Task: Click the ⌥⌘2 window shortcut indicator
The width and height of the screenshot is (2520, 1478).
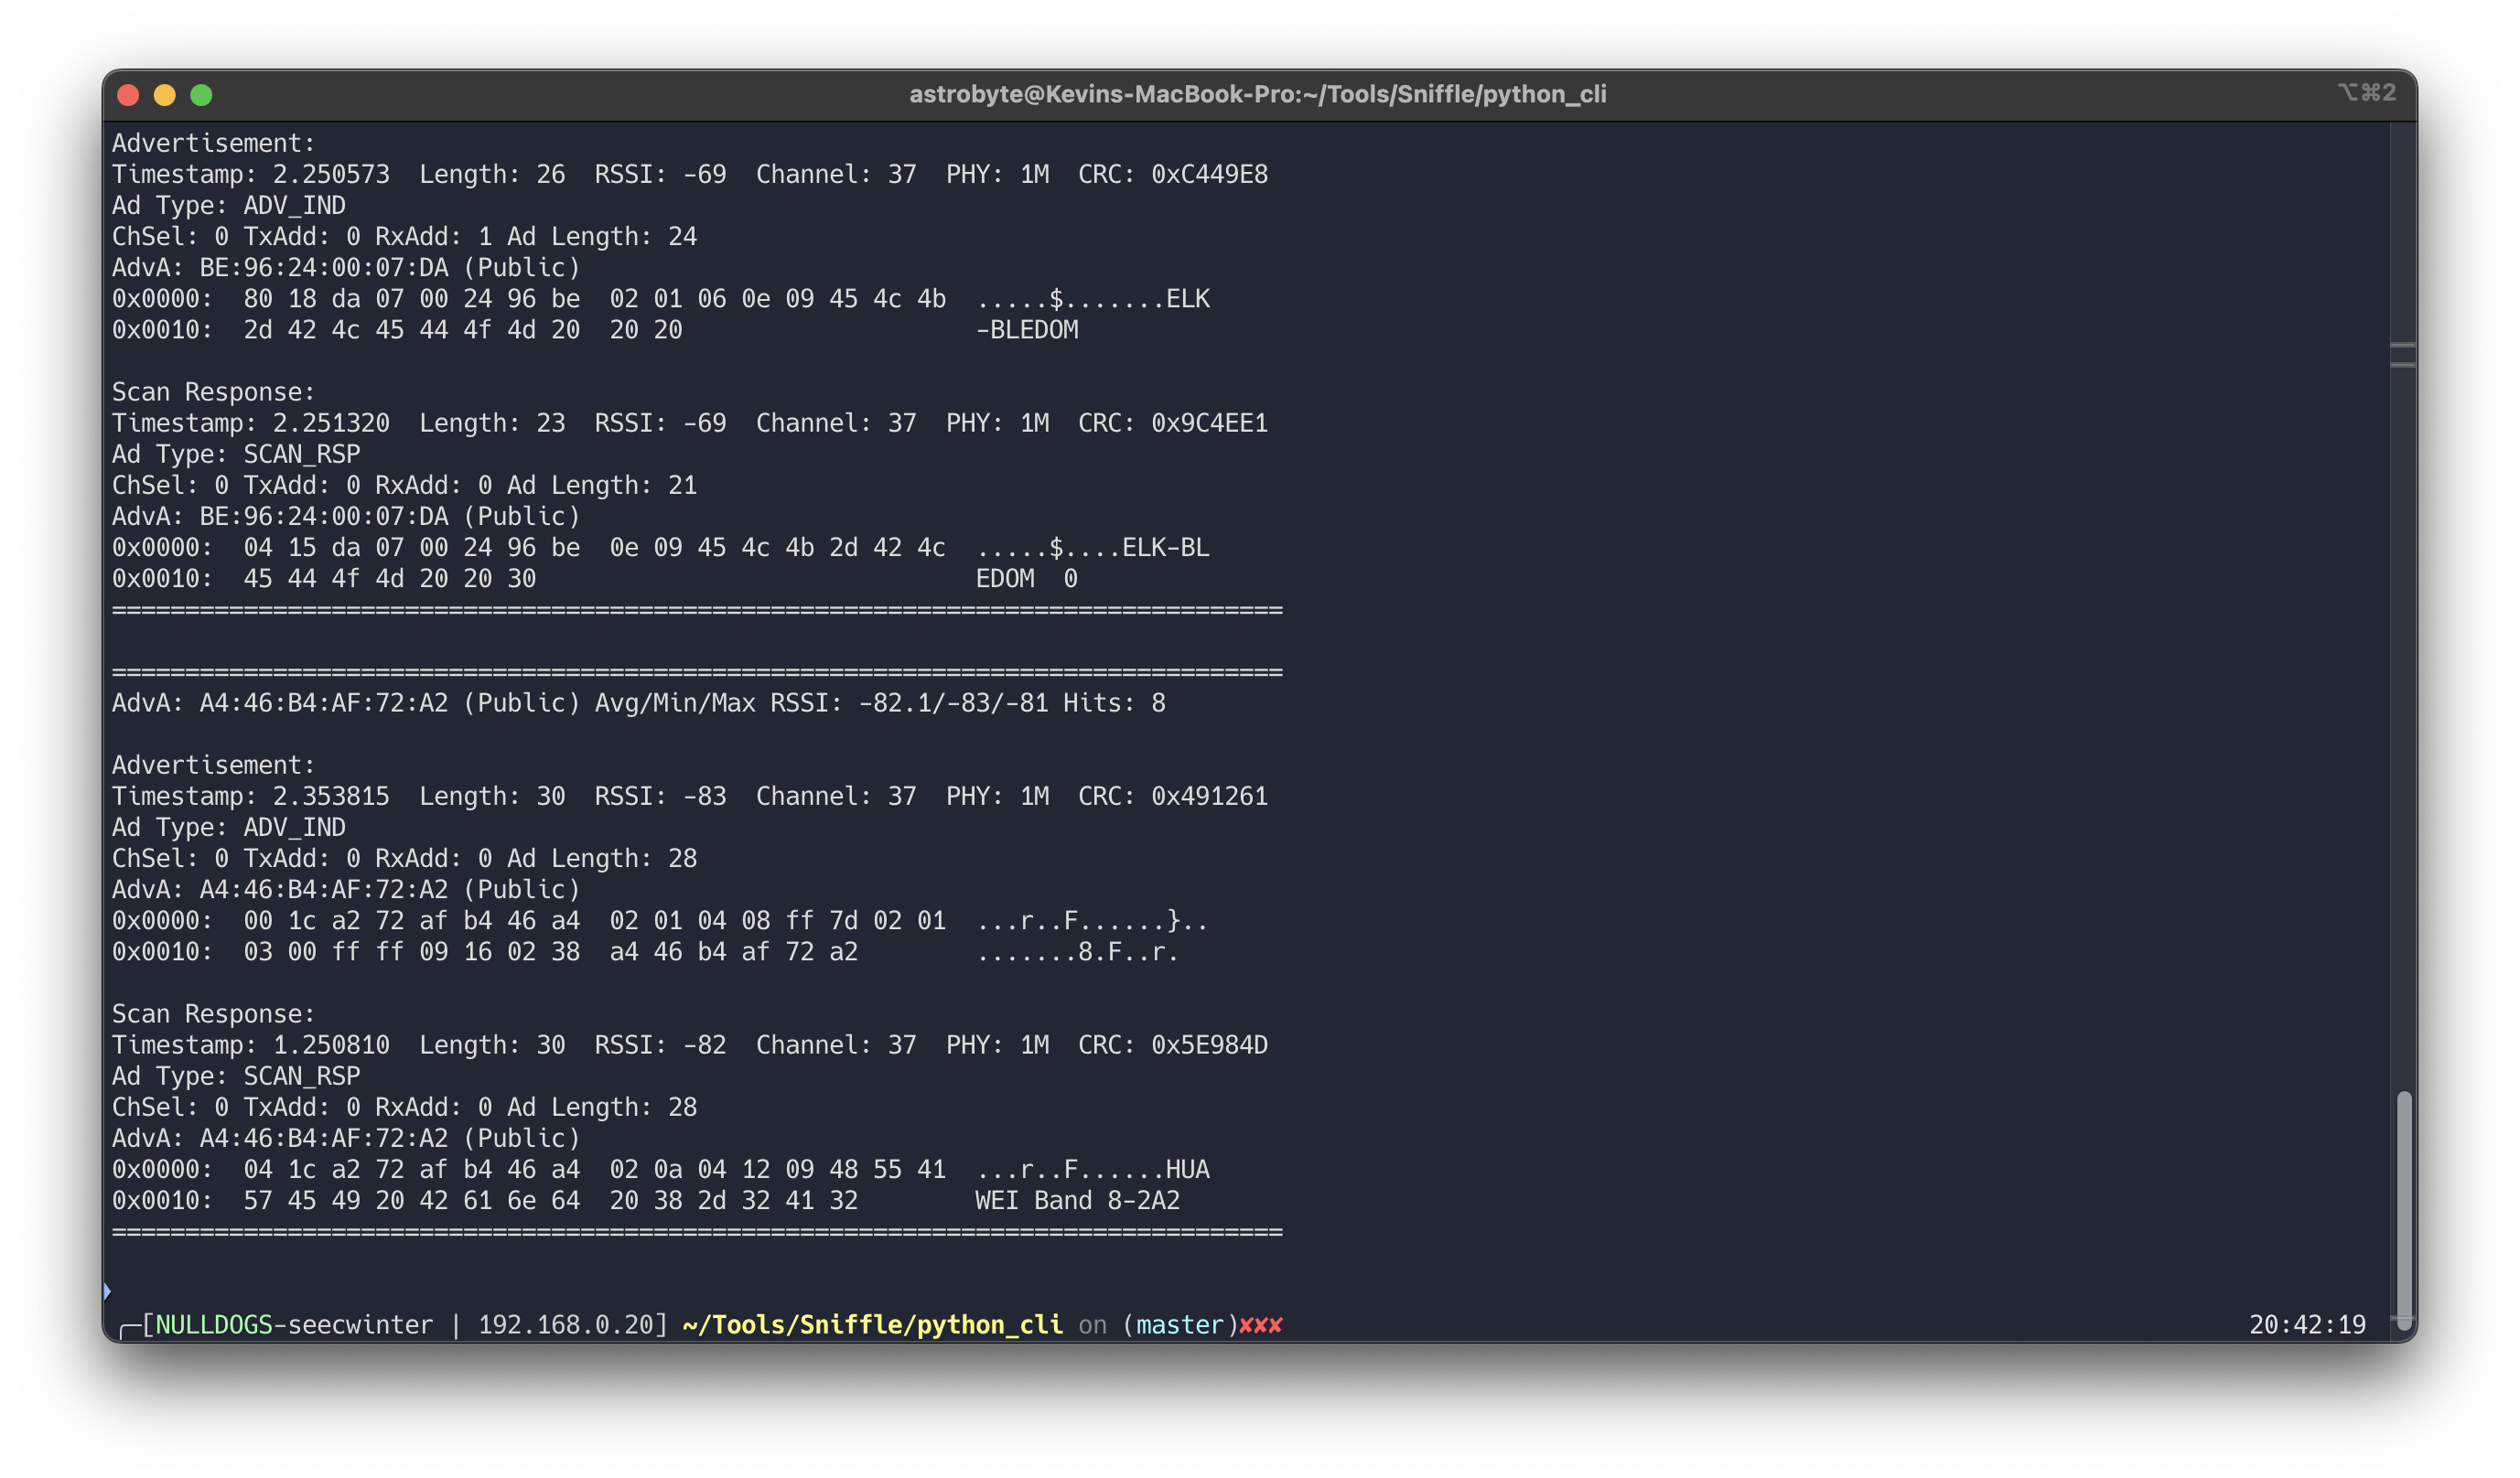Action: pos(2366,93)
